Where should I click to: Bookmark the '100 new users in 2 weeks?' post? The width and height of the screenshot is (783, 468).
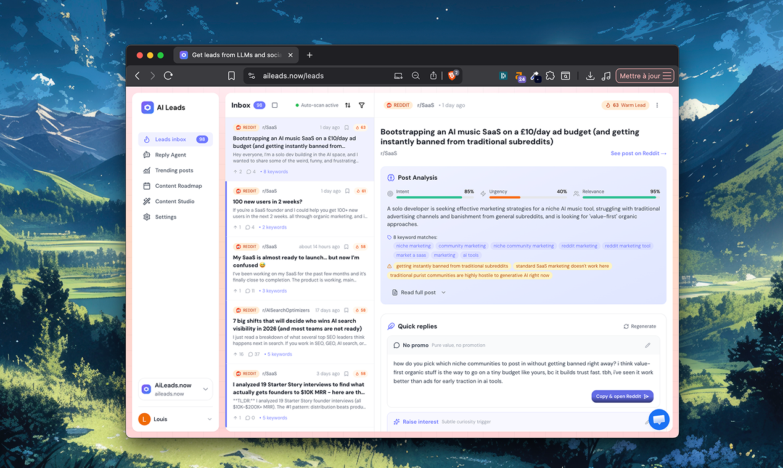click(x=347, y=191)
